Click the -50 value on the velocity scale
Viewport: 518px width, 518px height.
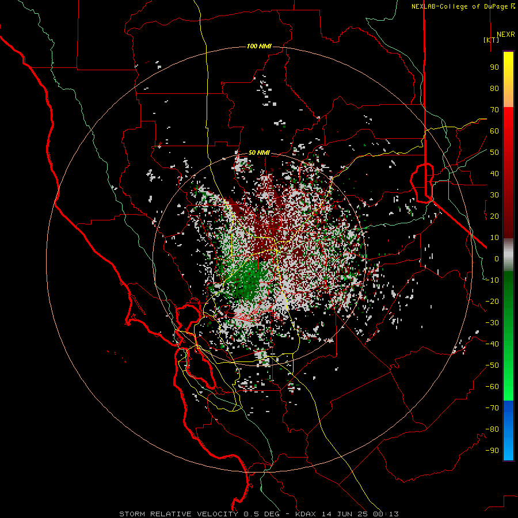[x=492, y=365]
